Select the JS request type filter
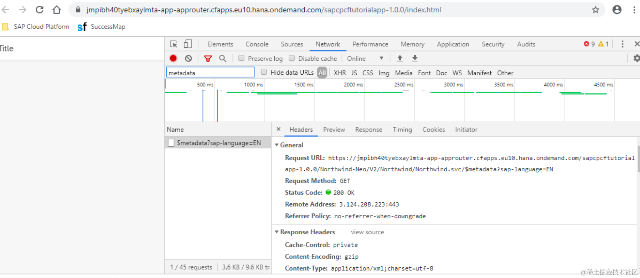The width and height of the screenshot is (640, 278). tap(354, 73)
